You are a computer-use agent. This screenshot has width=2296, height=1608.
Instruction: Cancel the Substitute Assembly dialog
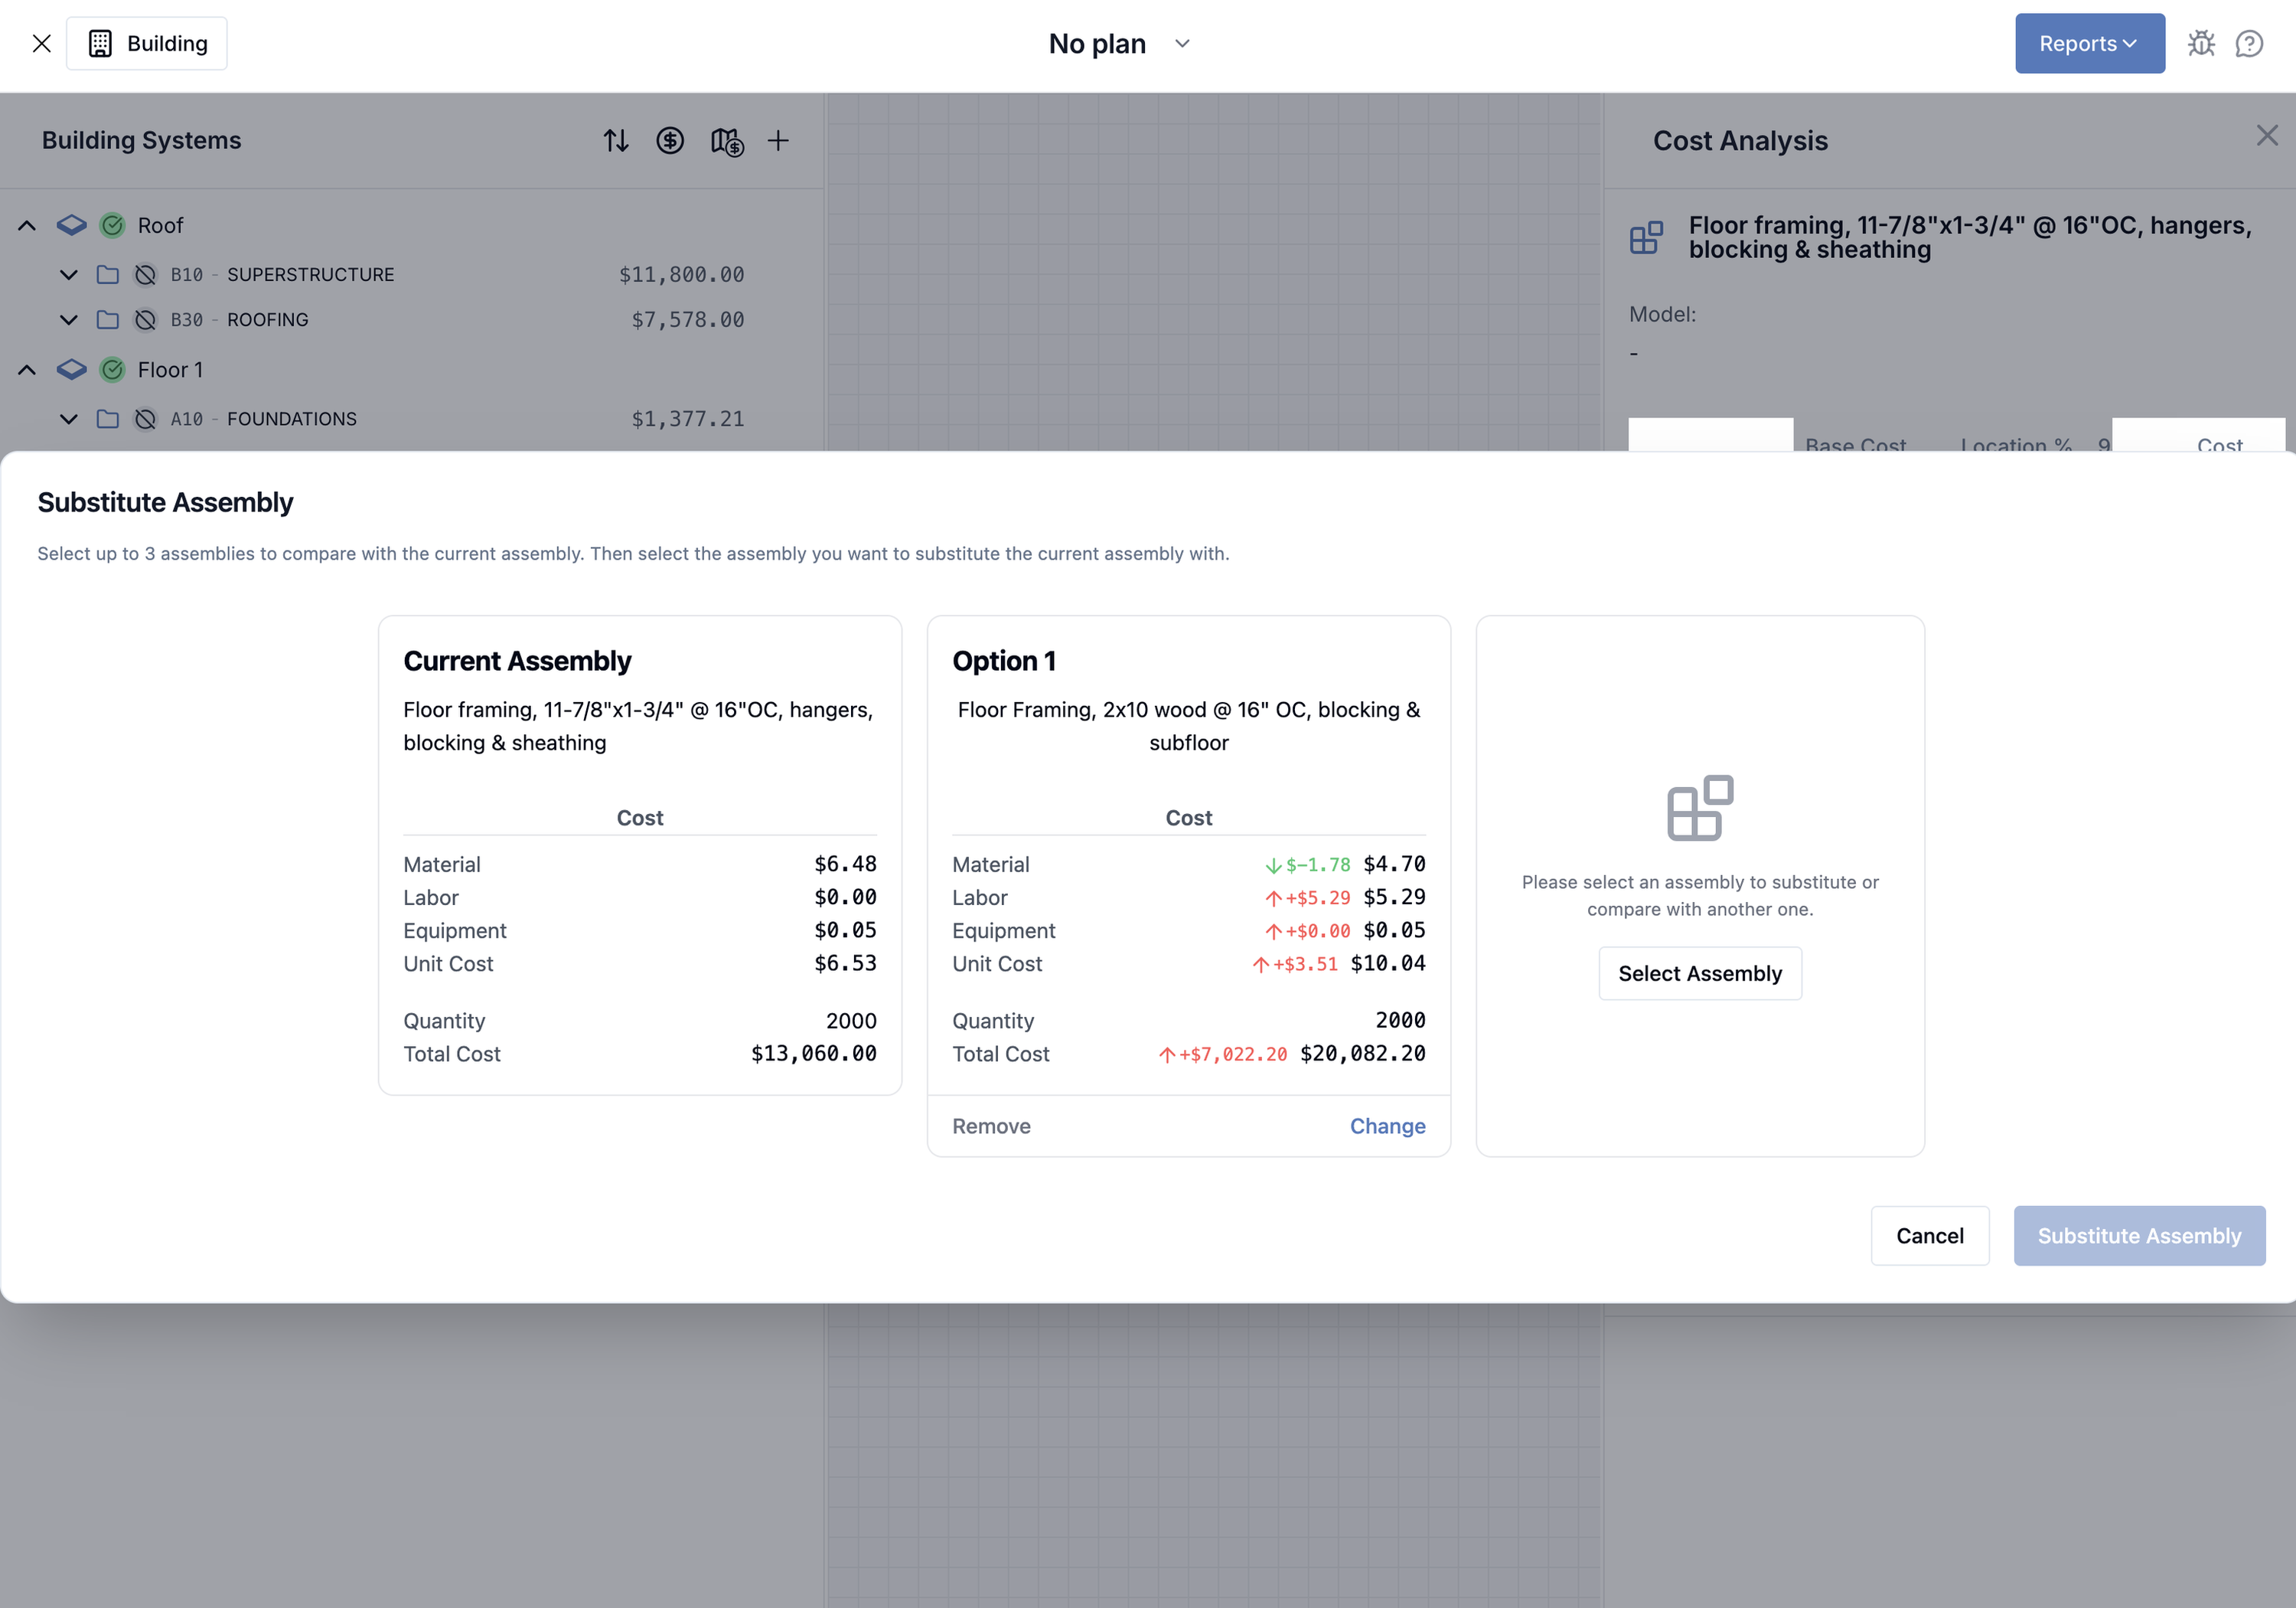pyautogui.click(x=1929, y=1236)
